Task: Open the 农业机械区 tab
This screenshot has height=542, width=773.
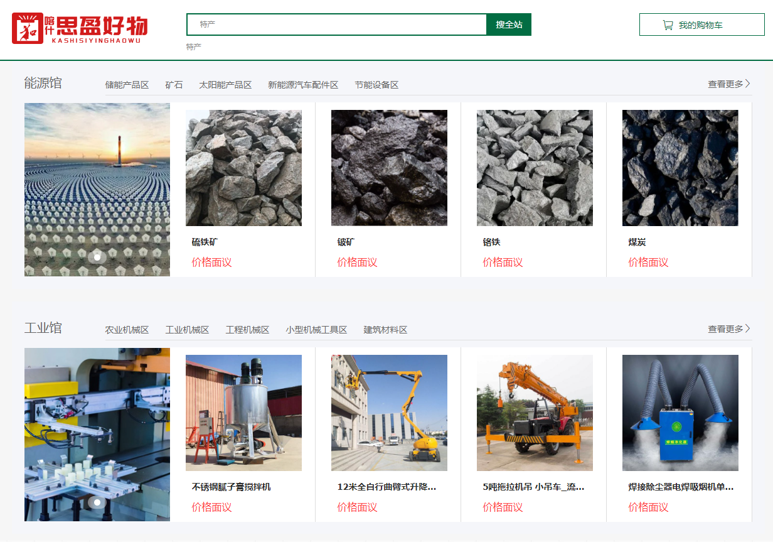Action: click(127, 330)
